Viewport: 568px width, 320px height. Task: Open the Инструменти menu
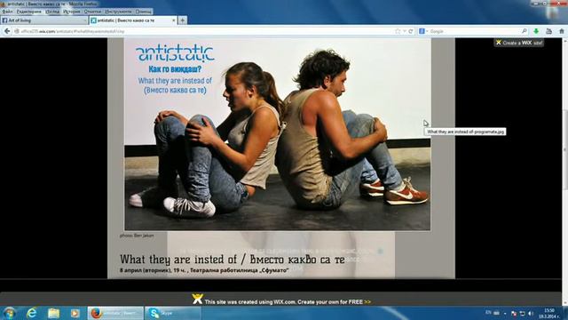tap(118, 12)
